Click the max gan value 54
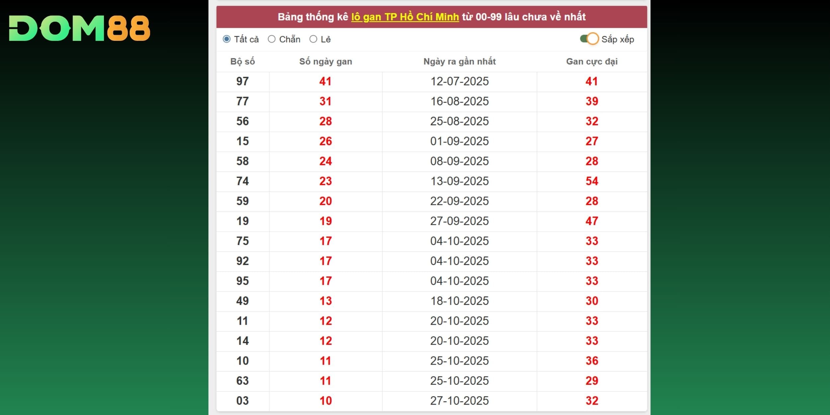Viewport: 830px width, 415px height. pyautogui.click(x=592, y=181)
